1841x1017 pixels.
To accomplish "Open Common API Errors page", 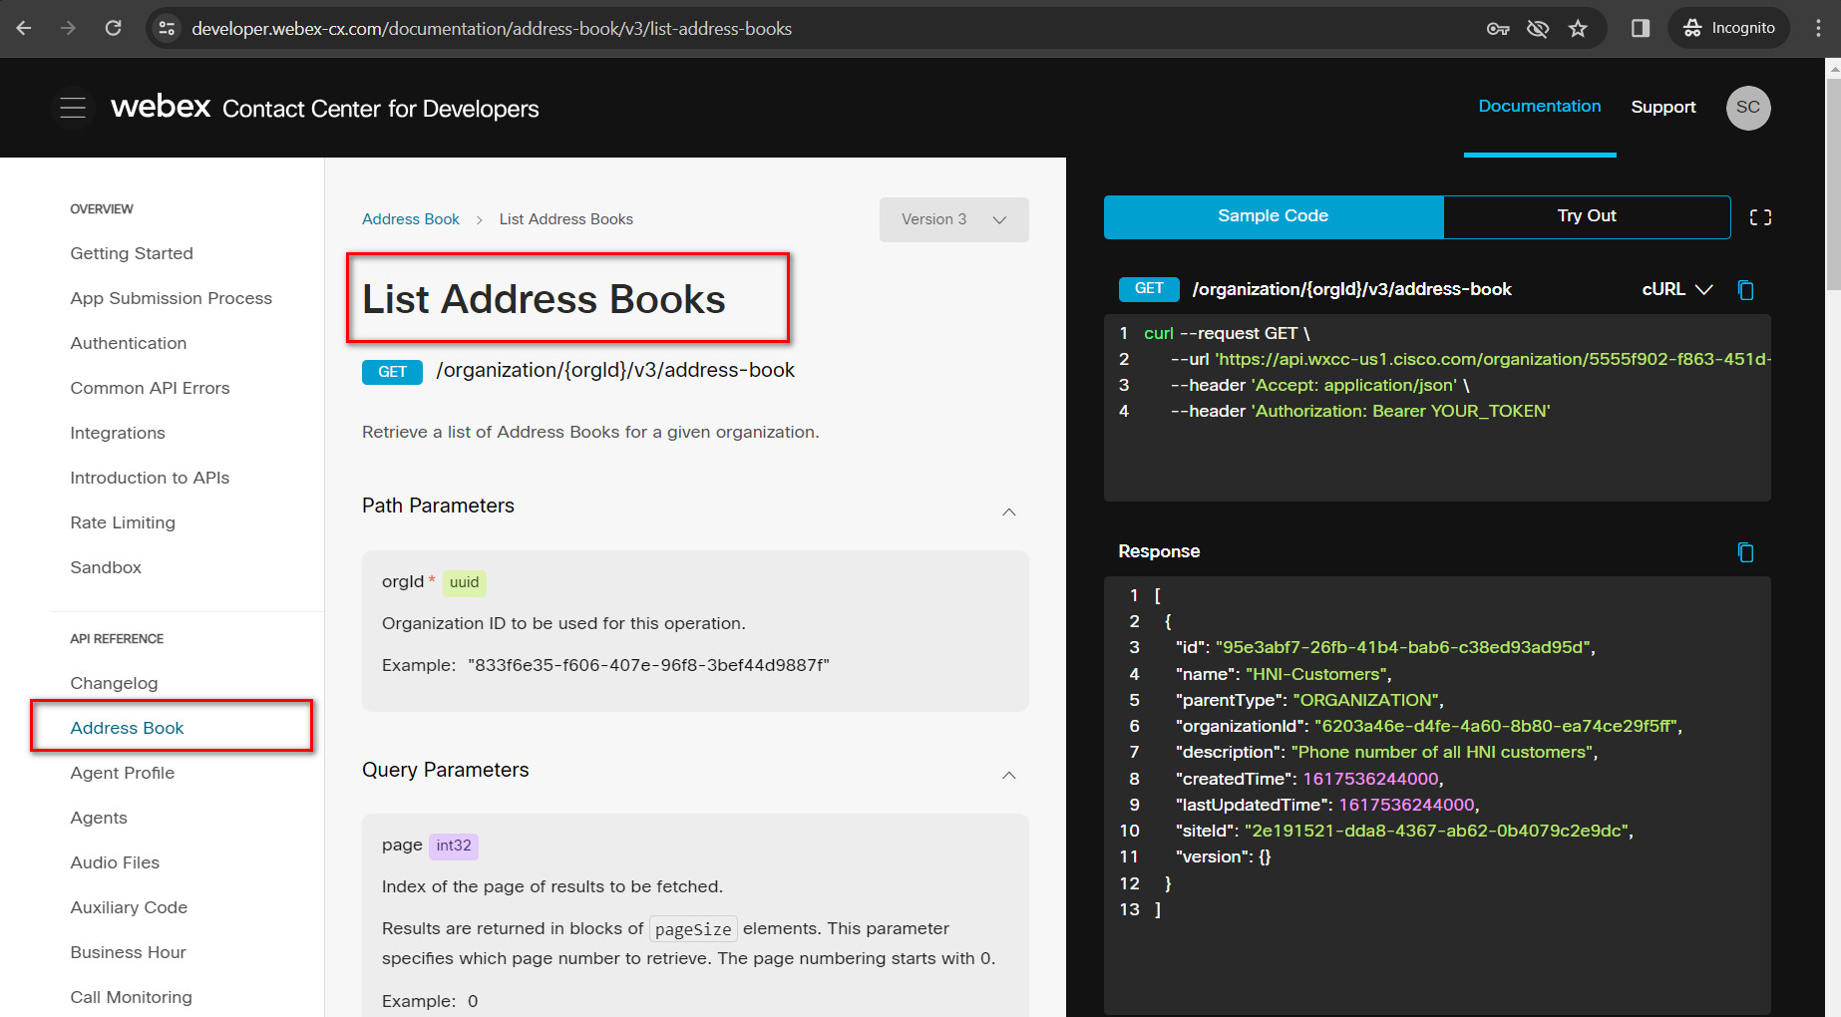I will [150, 388].
